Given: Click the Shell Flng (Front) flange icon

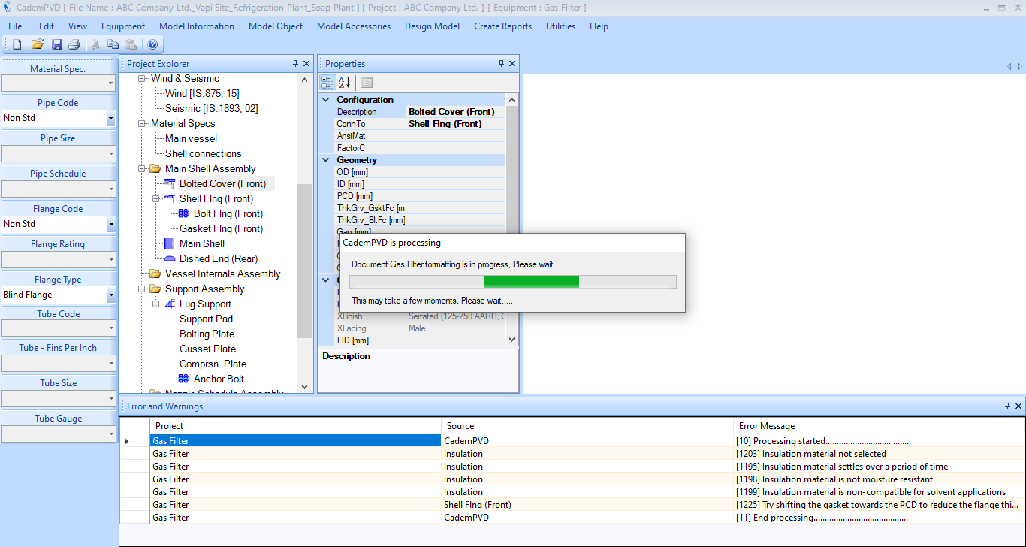Looking at the screenshot, I should pos(170,199).
